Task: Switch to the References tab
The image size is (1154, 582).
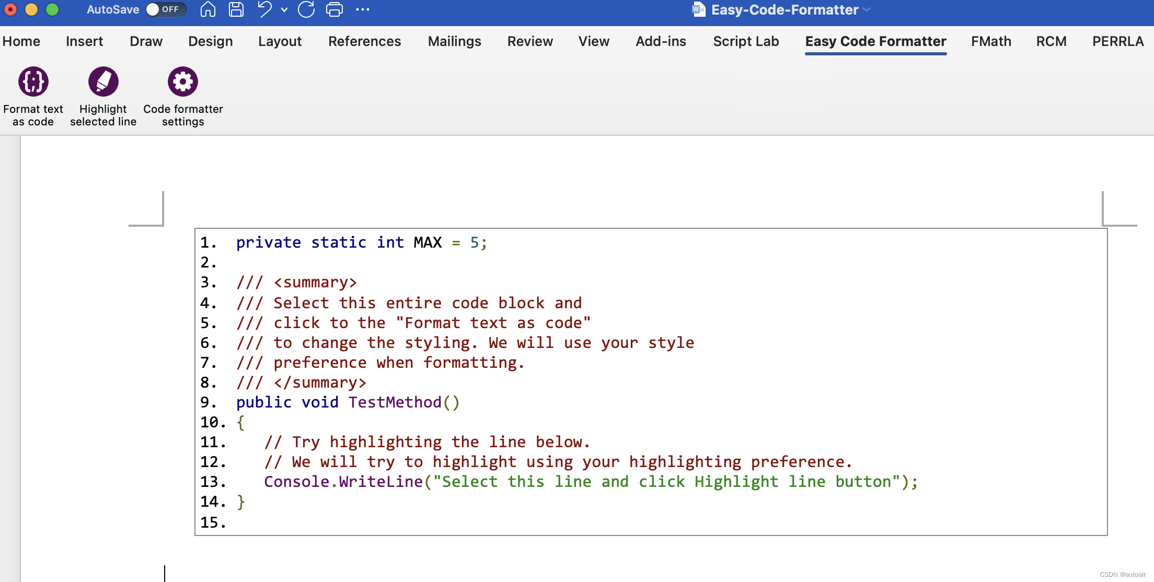Action: [364, 41]
